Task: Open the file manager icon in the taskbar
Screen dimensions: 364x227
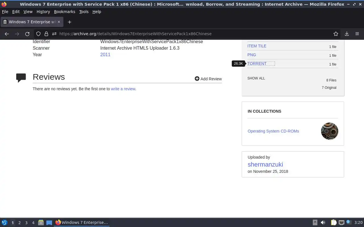Action: tap(41, 222)
